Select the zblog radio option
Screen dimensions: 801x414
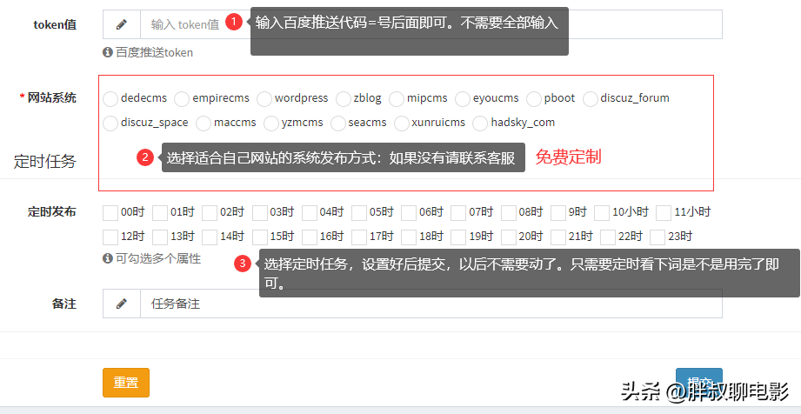(344, 98)
